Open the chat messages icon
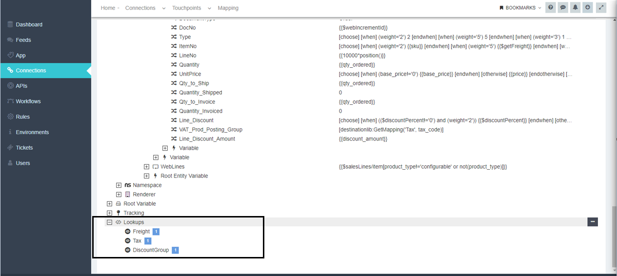Viewport: 617px width, 276px height. (x=563, y=8)
